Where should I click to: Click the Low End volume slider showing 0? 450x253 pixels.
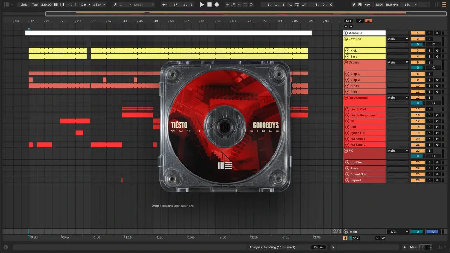[418, 44]
